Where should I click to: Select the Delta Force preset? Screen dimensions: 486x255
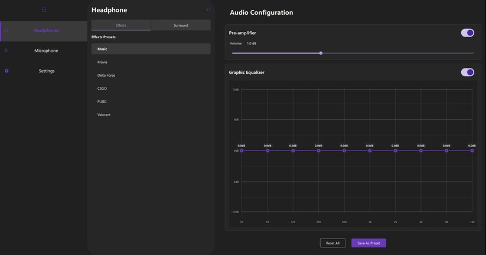tap(151, 76)
